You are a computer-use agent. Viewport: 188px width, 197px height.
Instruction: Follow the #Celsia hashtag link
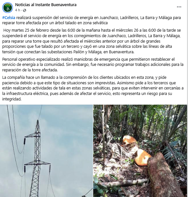(x=9, y=17)
